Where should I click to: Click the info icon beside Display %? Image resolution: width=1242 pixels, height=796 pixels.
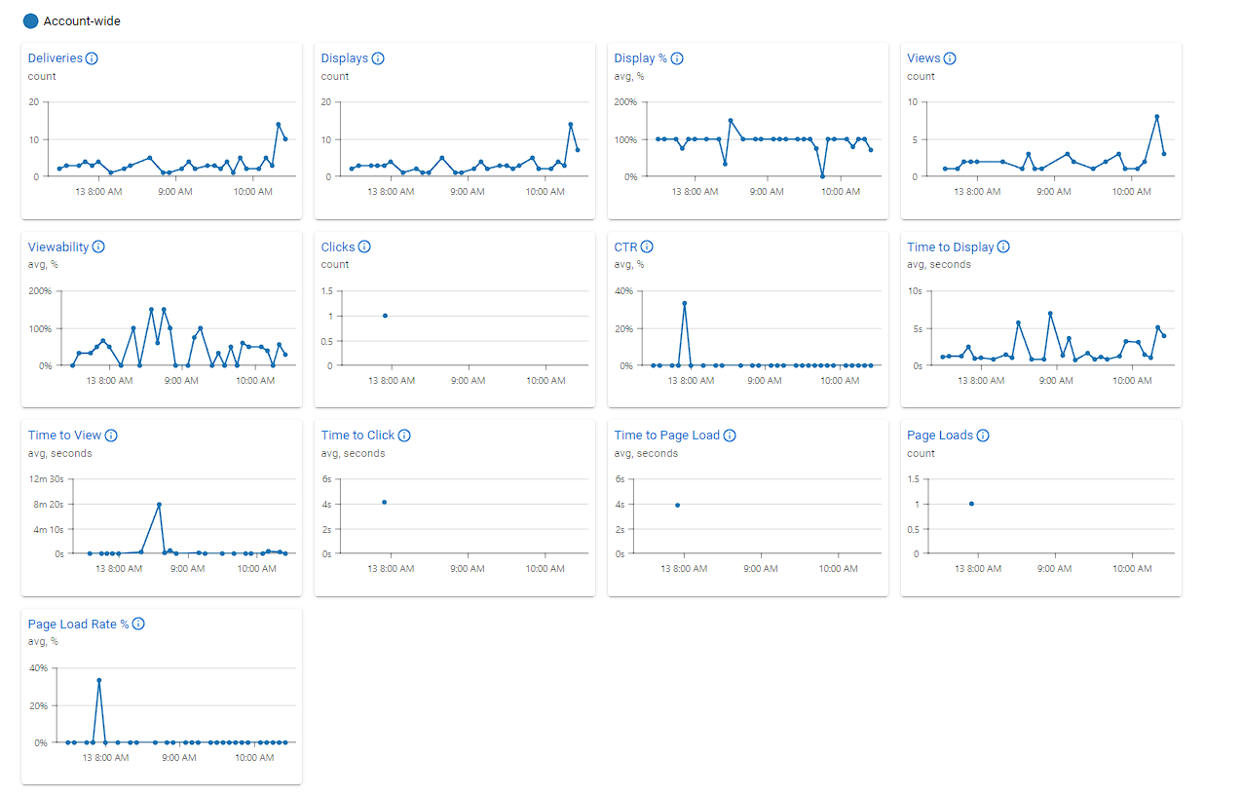pos(677,58)
